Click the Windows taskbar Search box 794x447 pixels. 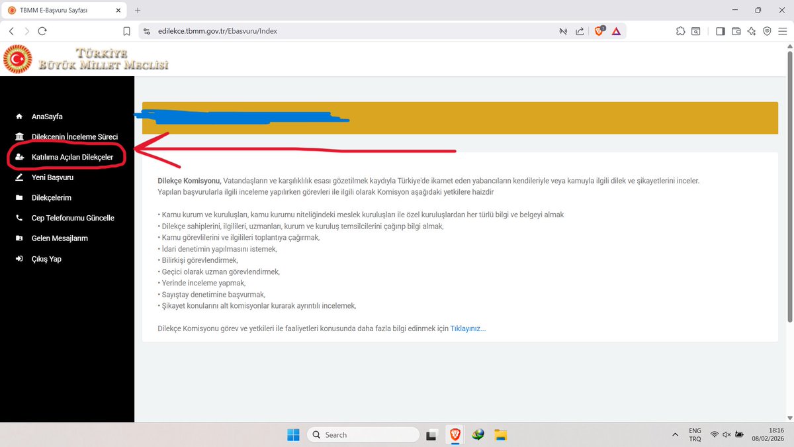(x=363, y=434)
